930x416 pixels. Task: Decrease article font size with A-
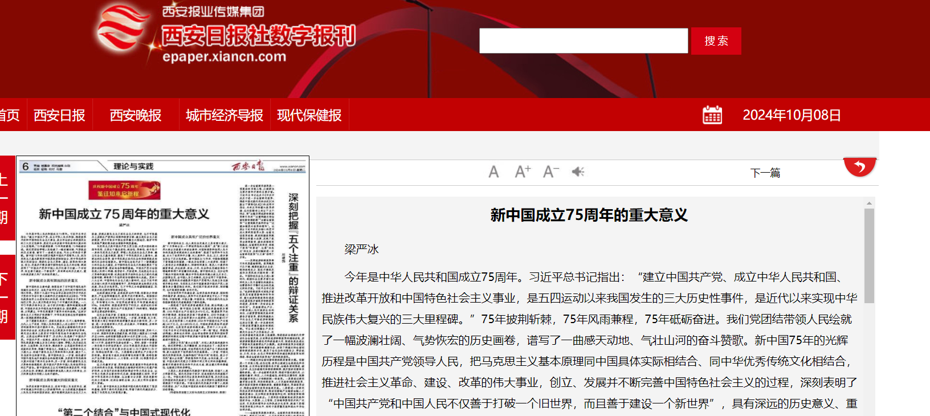[550, 172]
